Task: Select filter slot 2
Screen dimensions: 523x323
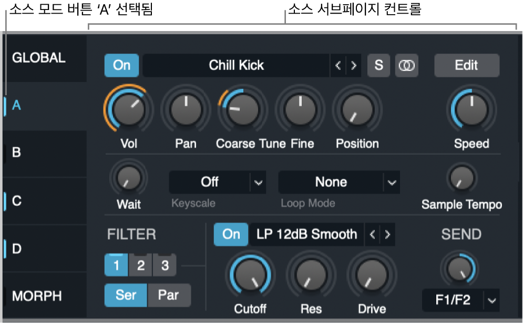Action: pyautogui.click(x=141, y=265)
